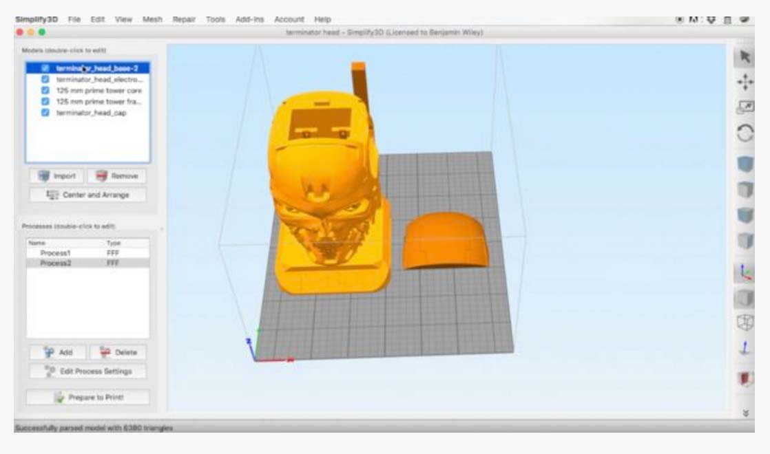Click the status bar parsed model message
Viewport: 770px width, 454px height.
[x=94, y=428]
